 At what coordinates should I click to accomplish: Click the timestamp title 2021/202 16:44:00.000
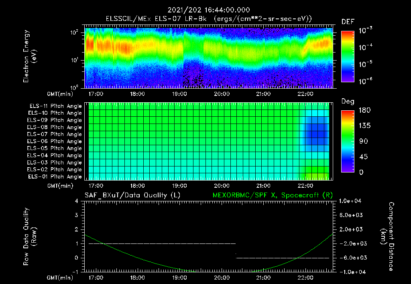(x=209, y=10)
